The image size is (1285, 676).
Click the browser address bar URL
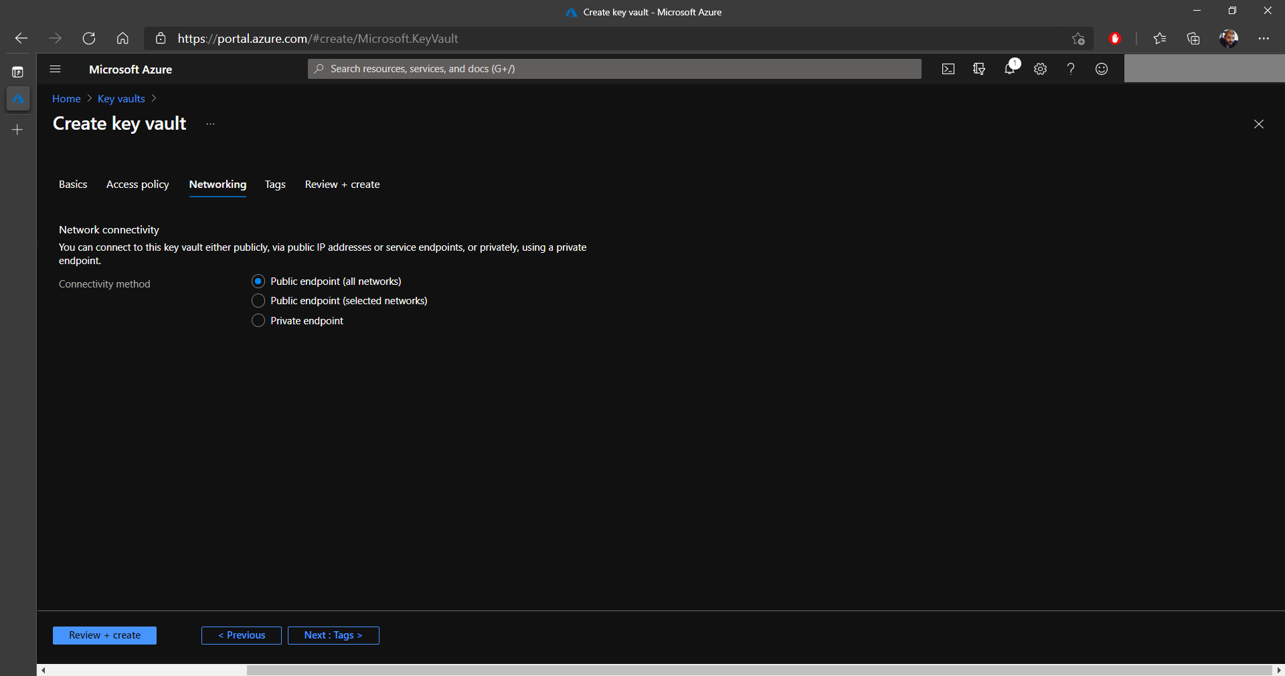click(318, 39)
